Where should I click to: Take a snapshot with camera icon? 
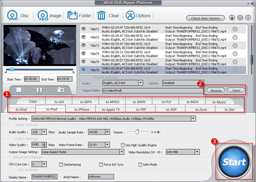[61, 90]
